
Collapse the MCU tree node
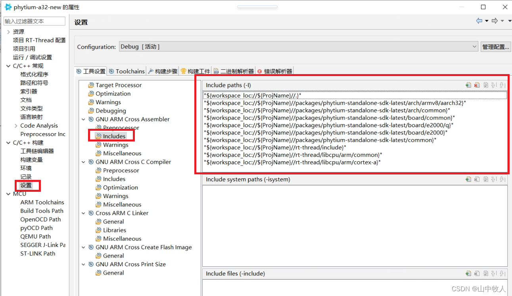point(8,194)
